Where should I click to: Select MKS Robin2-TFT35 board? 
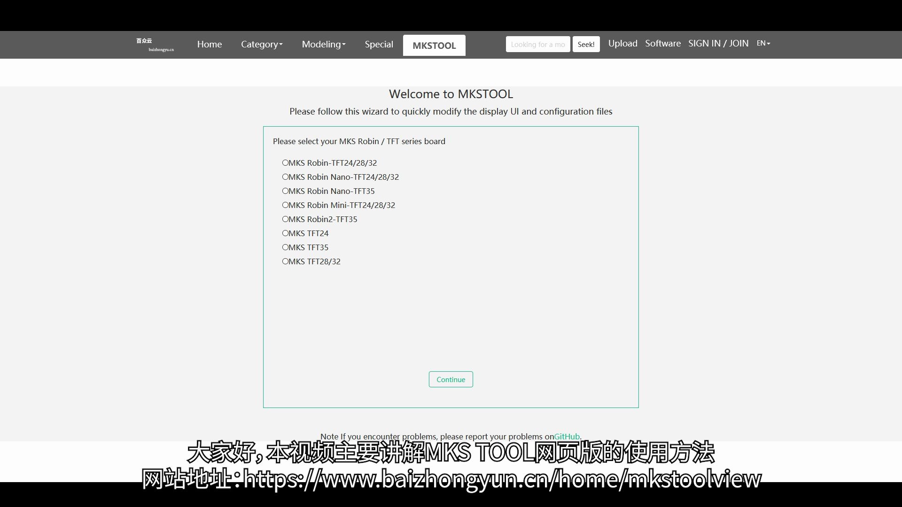pyautogui.click(x=284, y=219)
